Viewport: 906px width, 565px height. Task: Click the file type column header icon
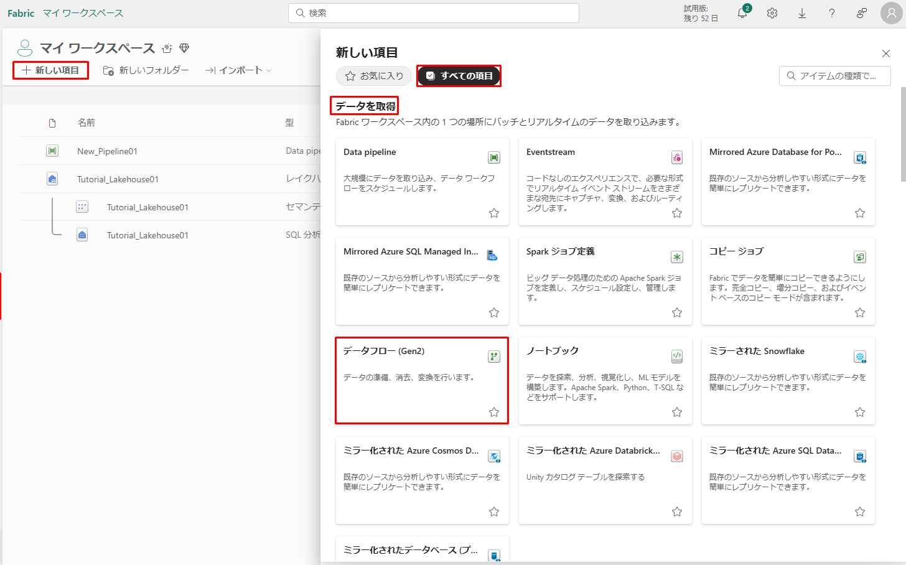(x=52, y=123)
